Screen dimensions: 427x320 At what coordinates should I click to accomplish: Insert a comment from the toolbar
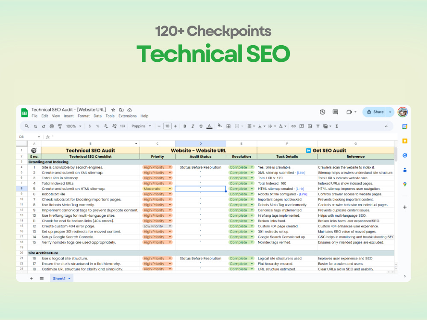[301, 126]
